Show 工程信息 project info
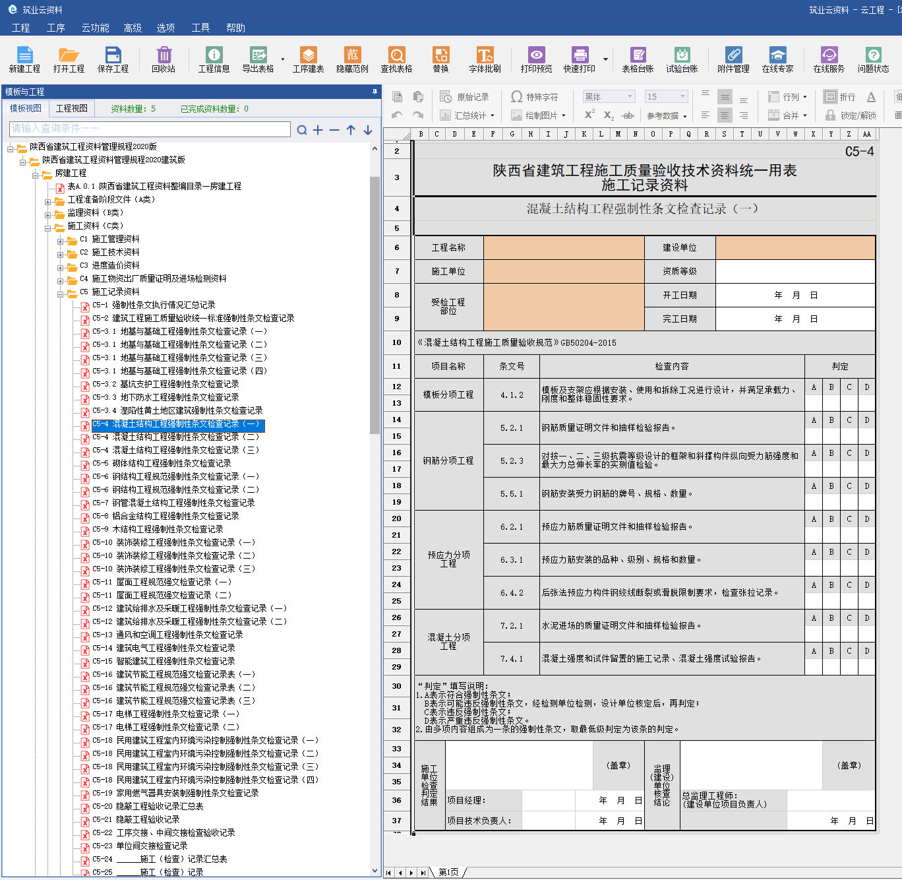The height and width of the screenshot is (880, 902). coord(214,59)
